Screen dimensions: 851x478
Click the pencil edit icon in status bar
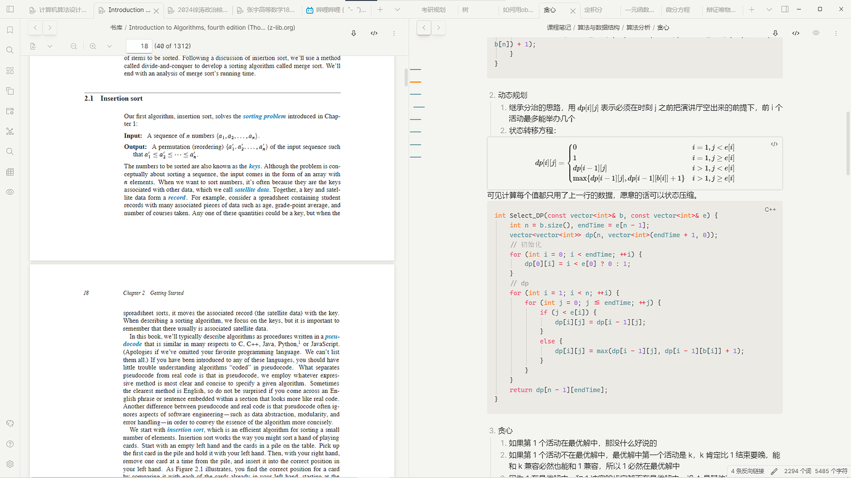click(774, 471)
